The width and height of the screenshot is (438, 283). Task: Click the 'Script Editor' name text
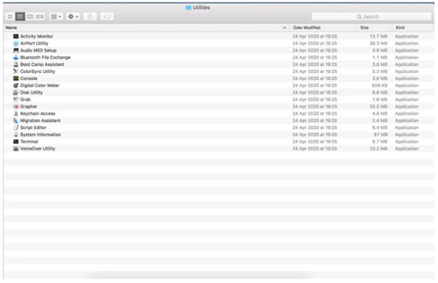(x=33, y=127)
